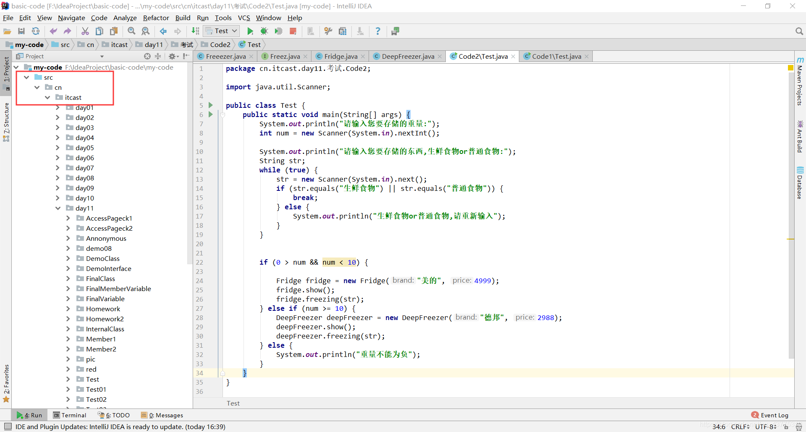Open the Structure side panel

[6, 122]
